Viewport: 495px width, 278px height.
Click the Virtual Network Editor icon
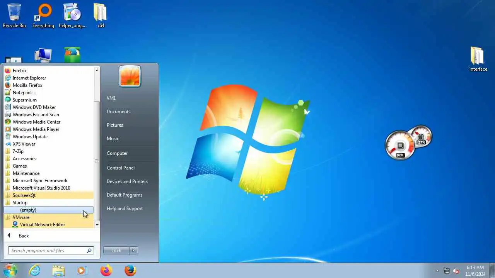[x=15, y=225]
